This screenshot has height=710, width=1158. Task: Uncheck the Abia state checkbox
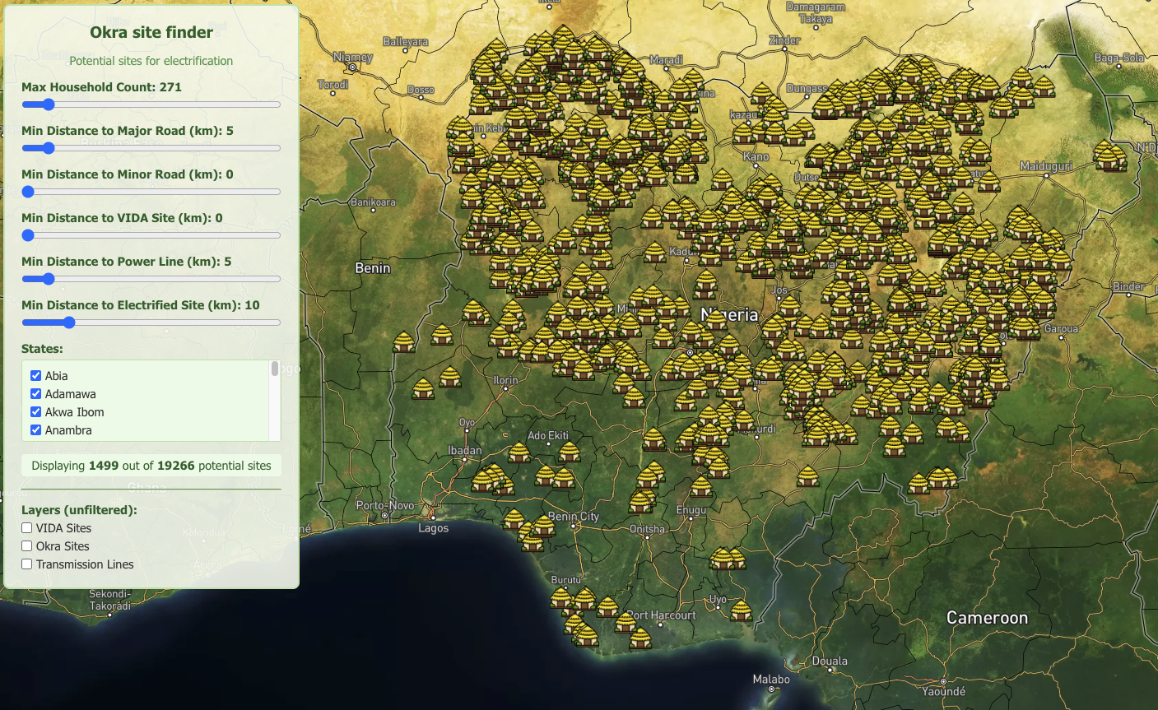[35, 376]
